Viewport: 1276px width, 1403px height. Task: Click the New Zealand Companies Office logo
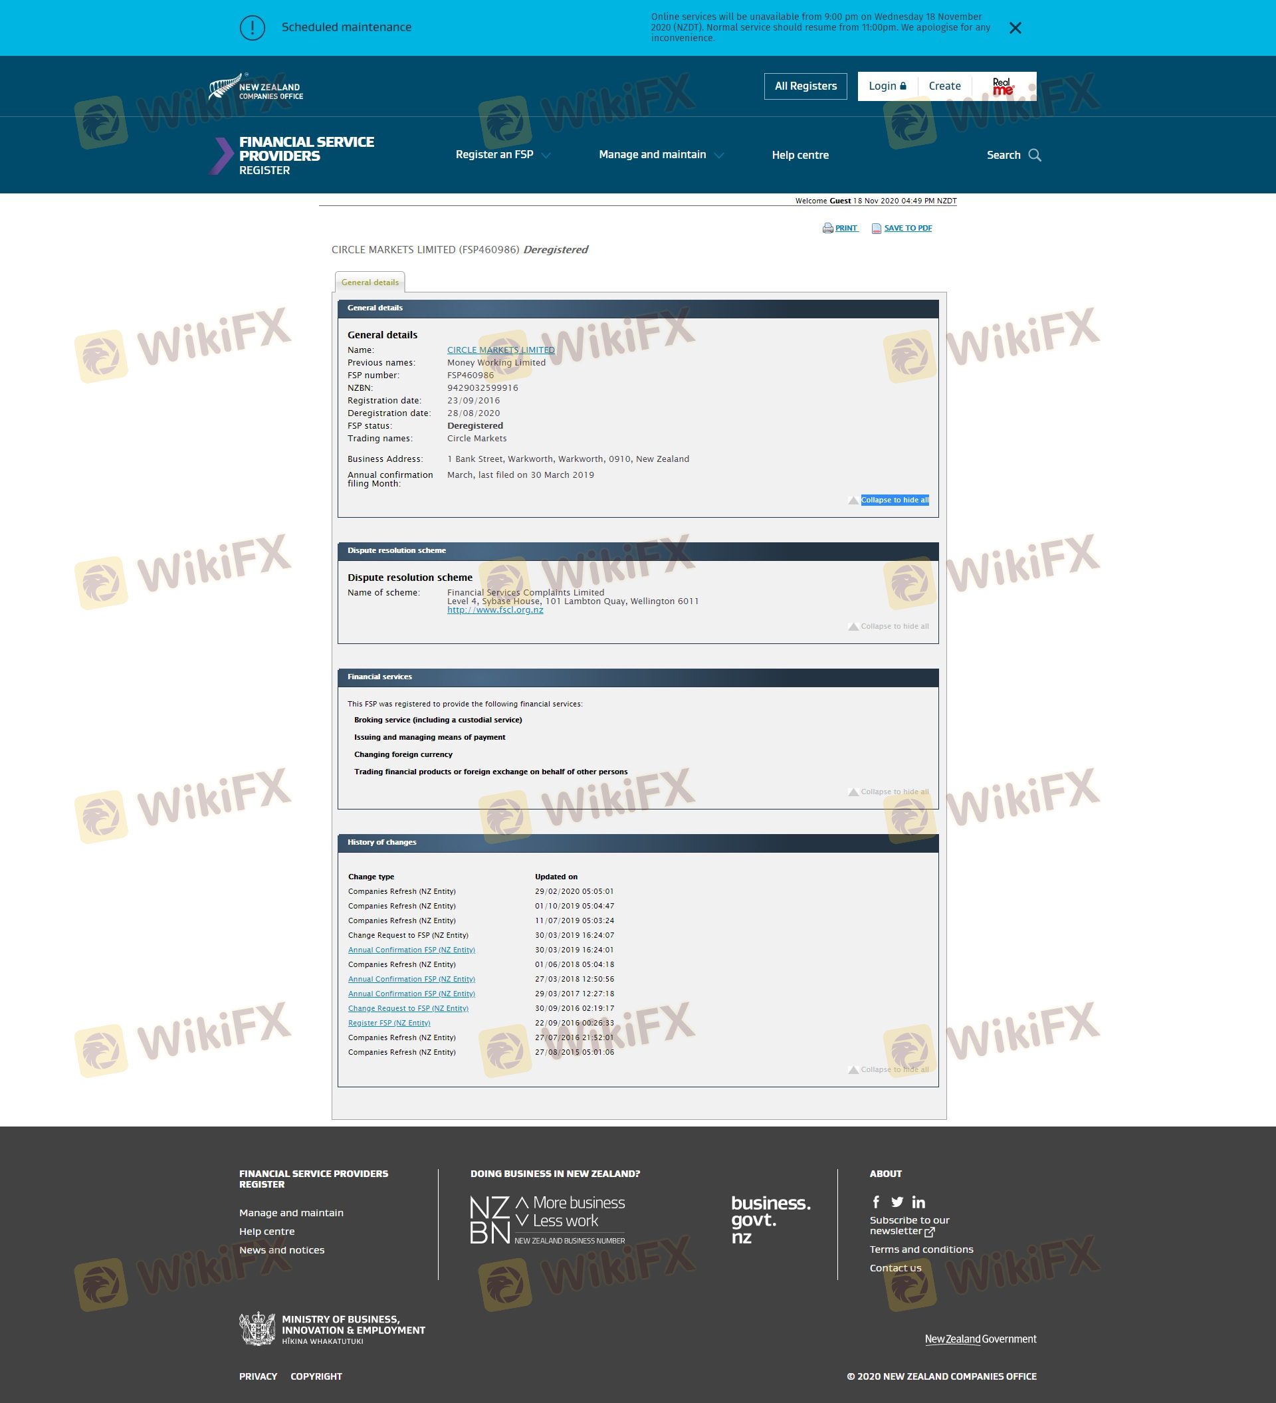tap(256, 88)
